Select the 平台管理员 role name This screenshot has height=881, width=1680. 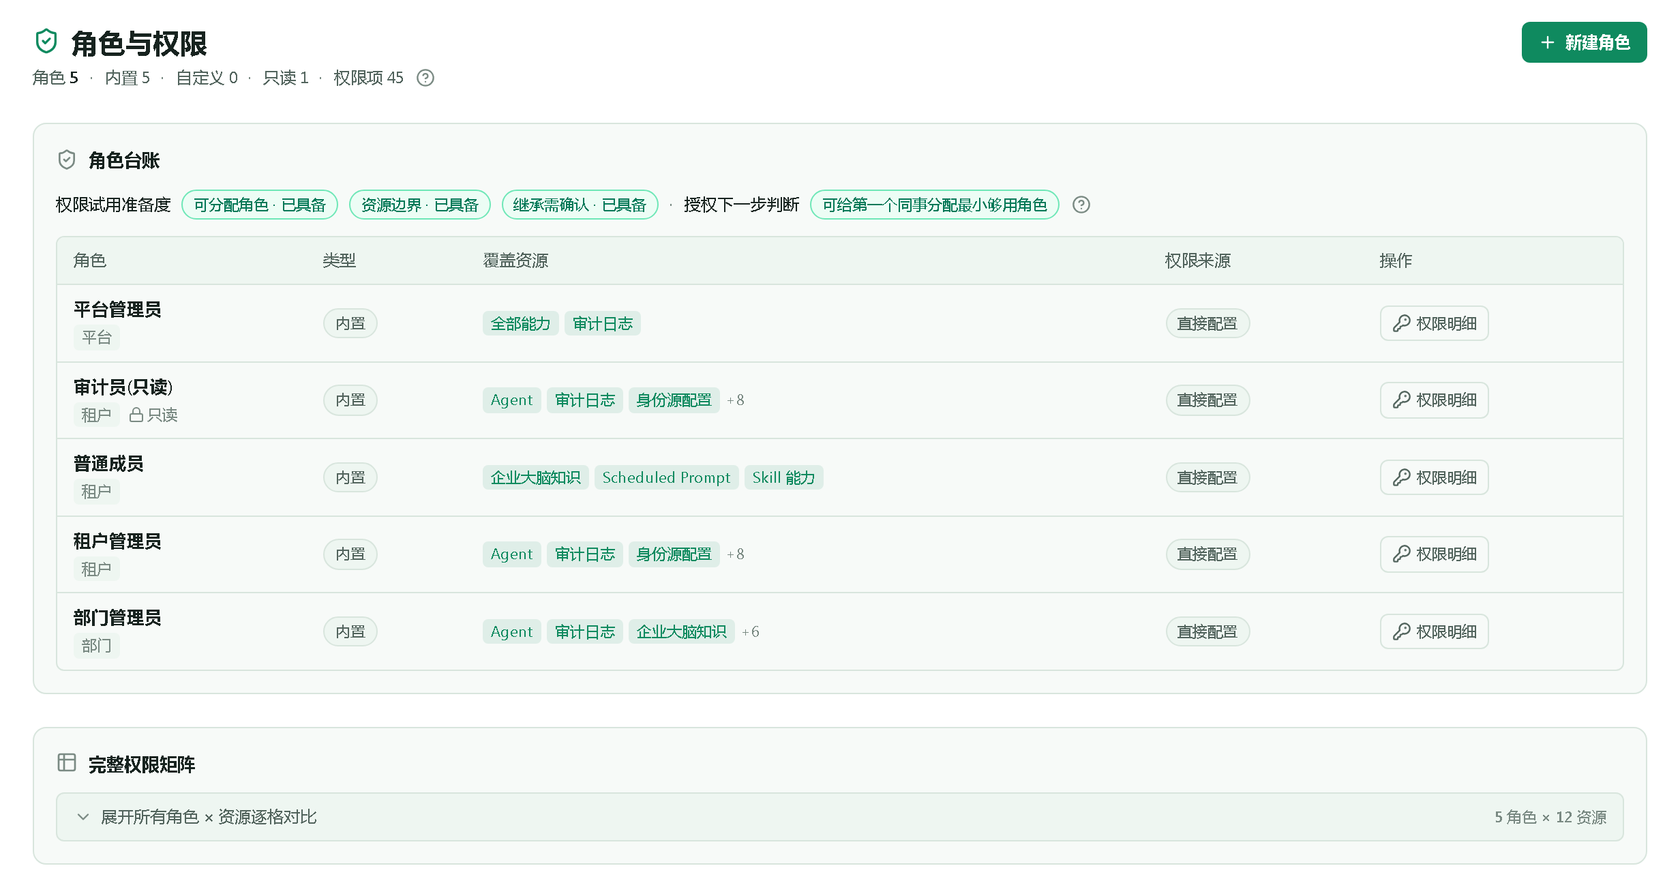pyautogui.click(x=117, y=310)
